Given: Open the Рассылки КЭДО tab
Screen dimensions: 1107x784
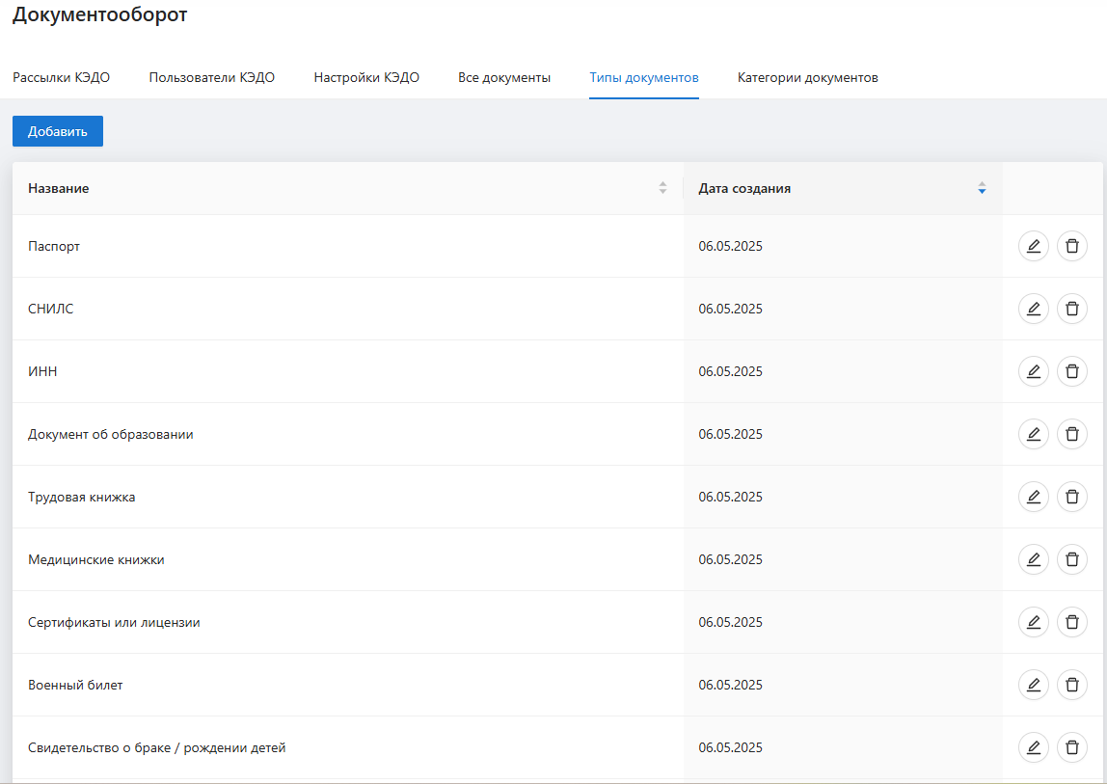Looking at the screenshot, I should pyautogui.click(x=61, y=77).
